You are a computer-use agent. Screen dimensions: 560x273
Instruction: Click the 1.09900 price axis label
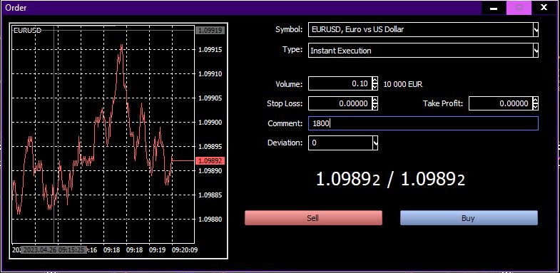(x=210, y=123)
